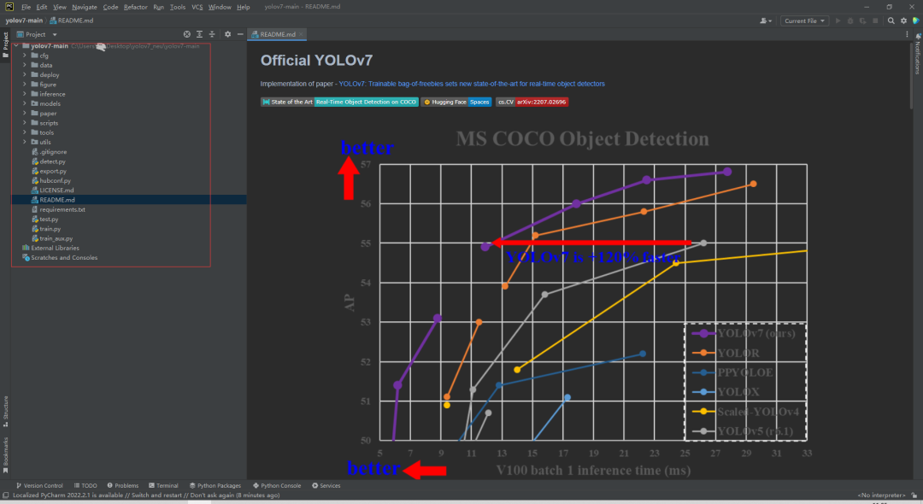Expand the deploy folder
Screen dimensions: 923x504
[25, 74]
